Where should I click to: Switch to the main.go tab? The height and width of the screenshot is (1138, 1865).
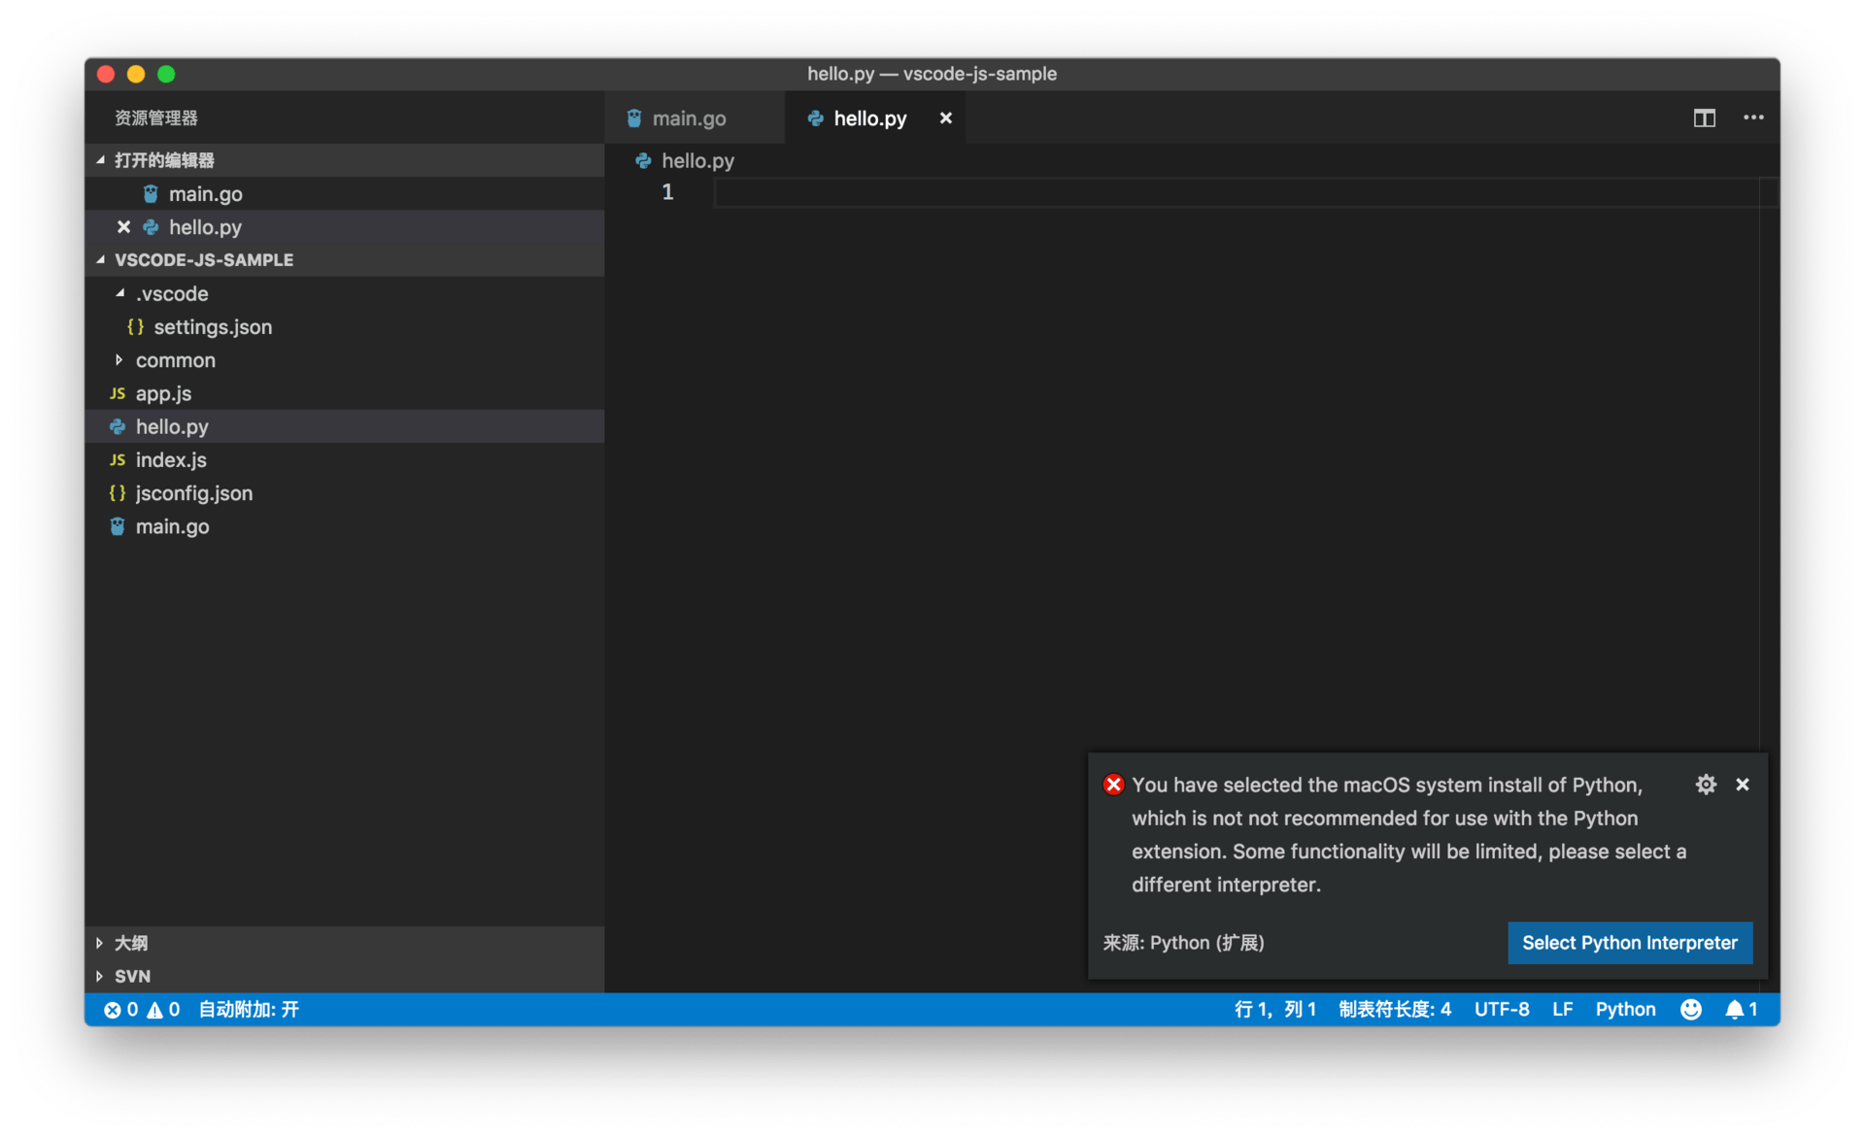(x=688, y=118)
